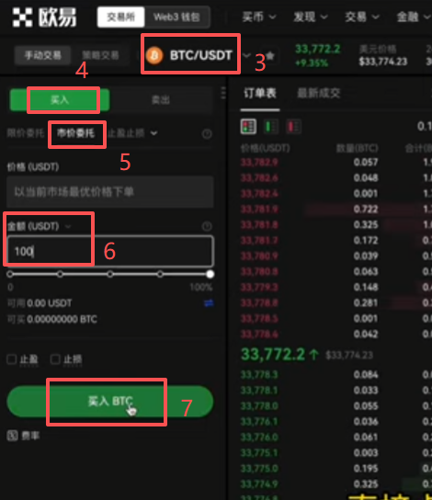This screenshot has width=432, height=500.
Task: Show buy-orders-only order book view icon
Action: tap(271, 127)
